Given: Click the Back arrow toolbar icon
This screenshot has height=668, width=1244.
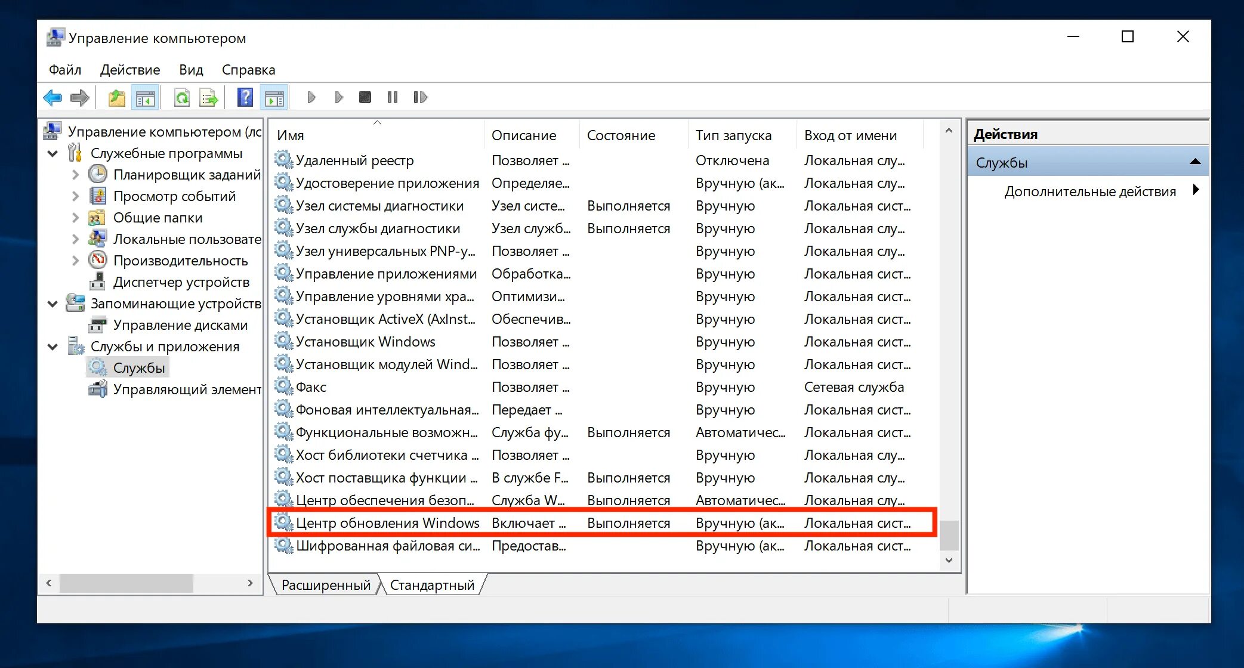Looking at the screenshot, I should point(53,97).
